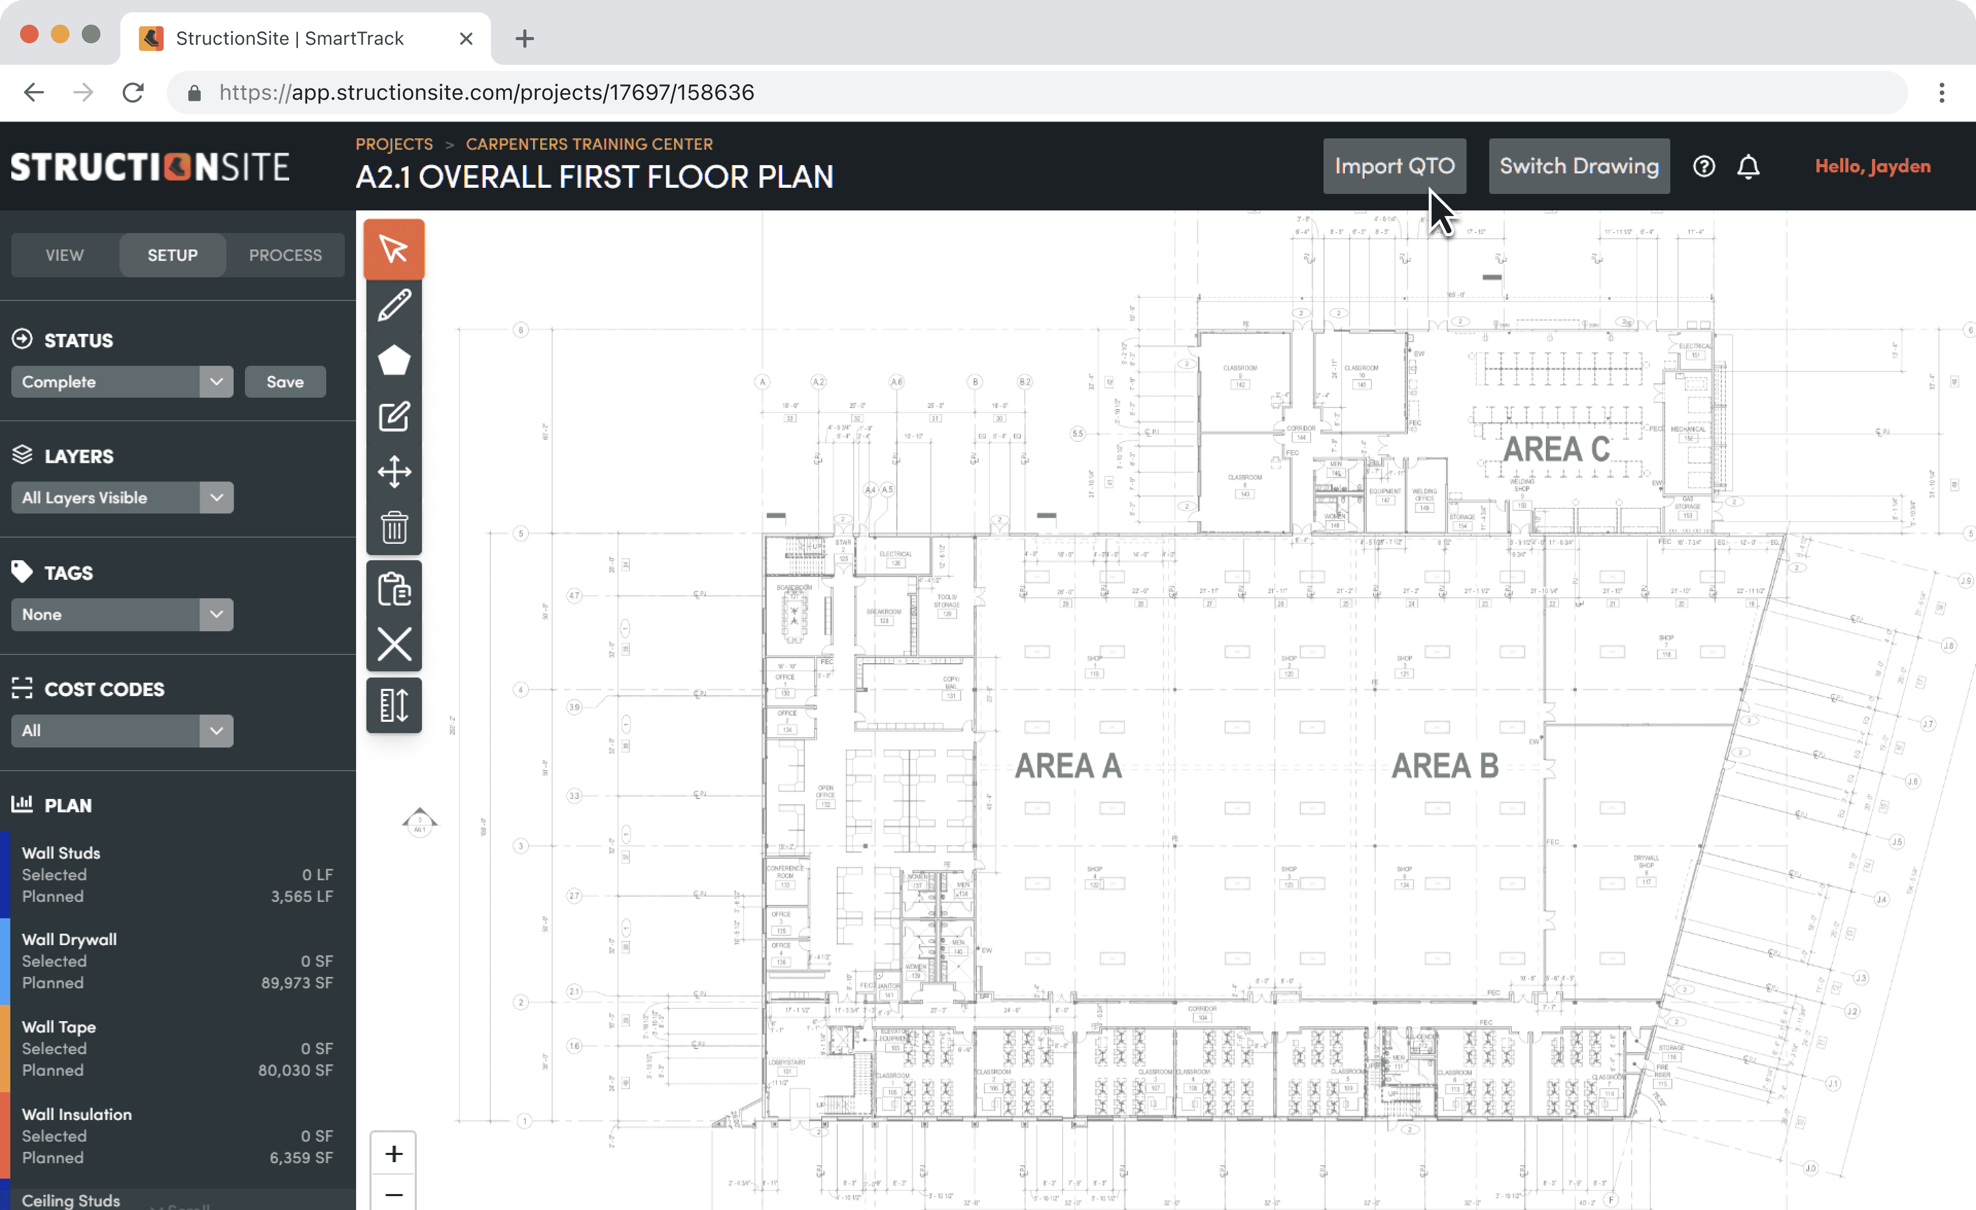Switch to the SETUP tab
The image size is (1976, 1210).
pyautogui.click(x=172, y=255)
